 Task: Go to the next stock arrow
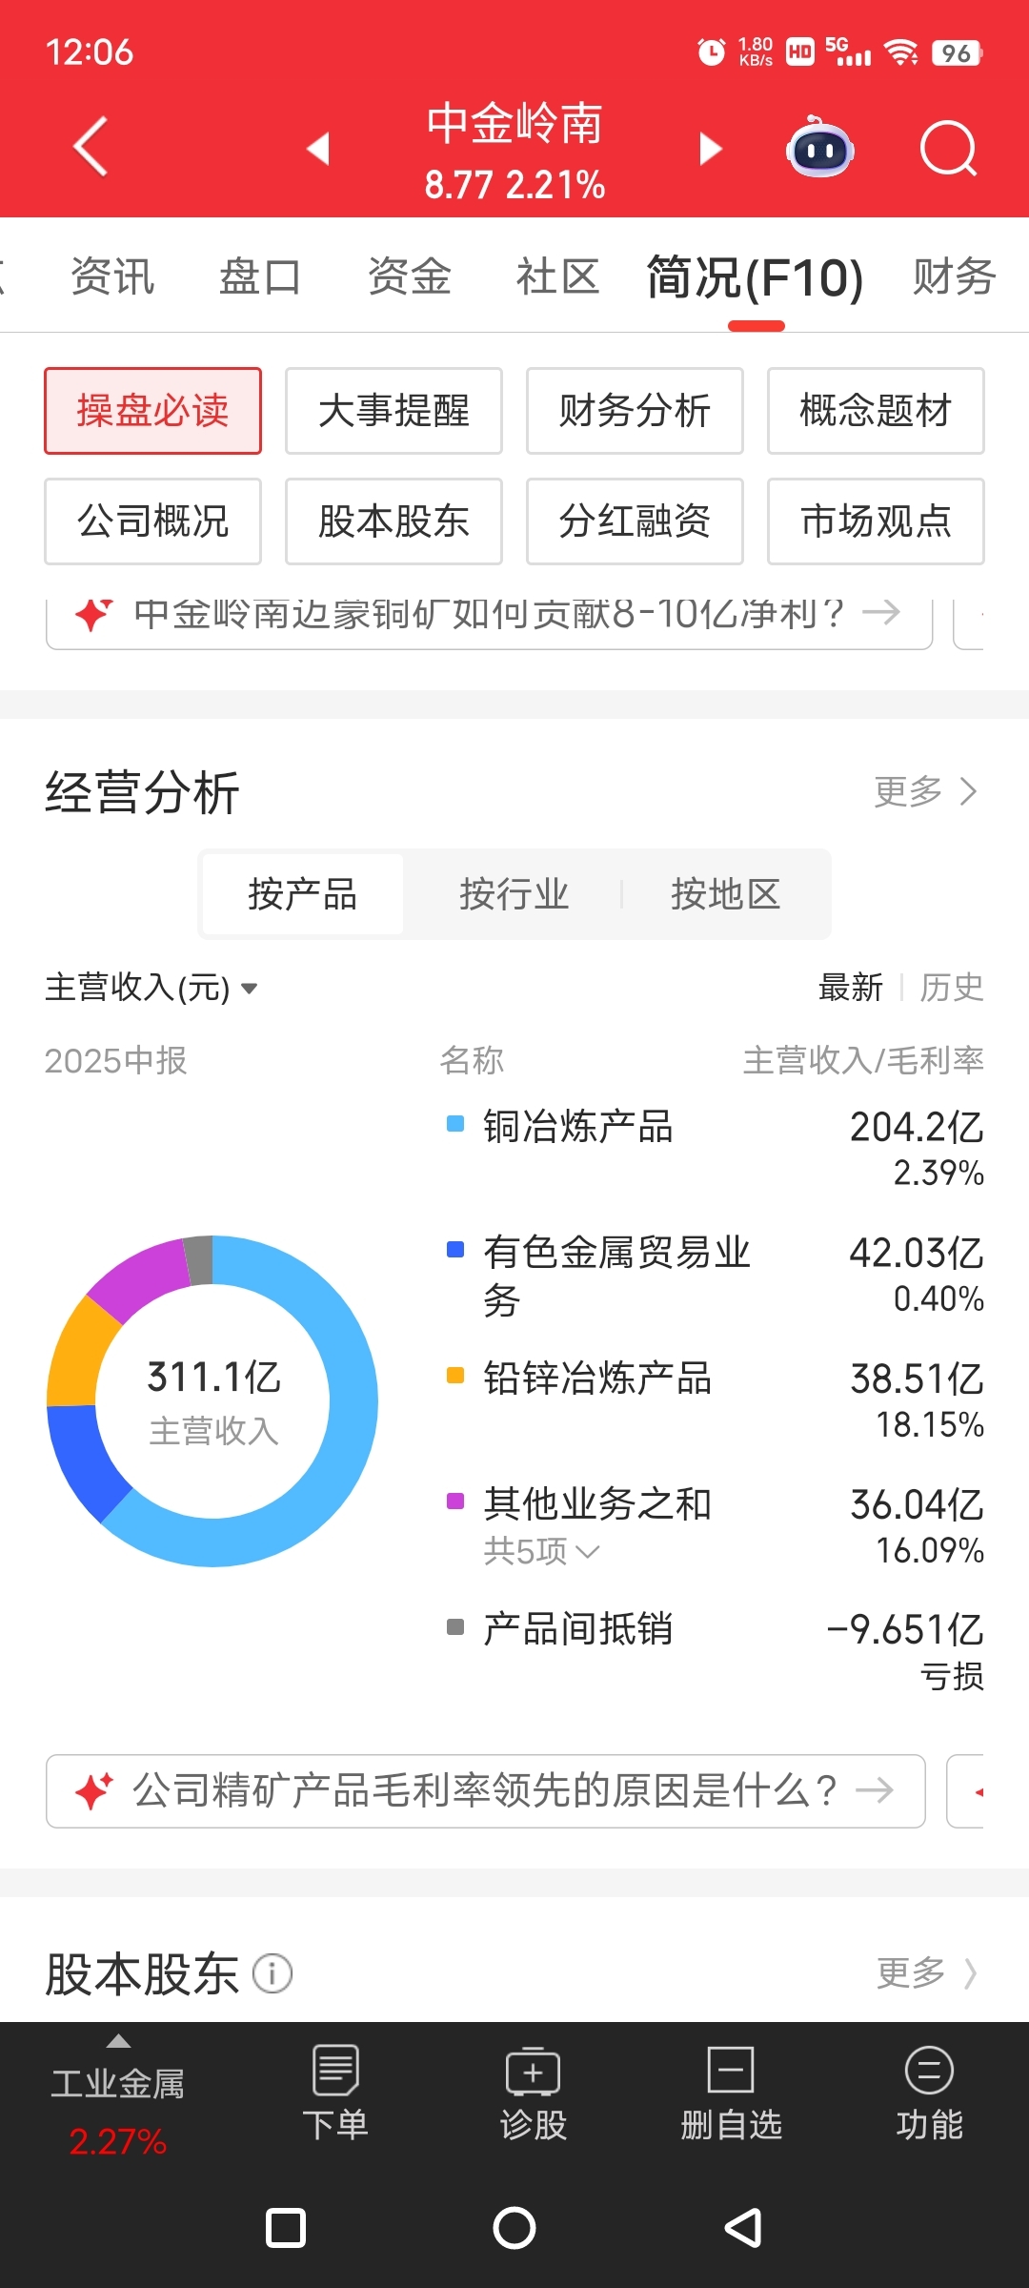click(x=710, y=149)
